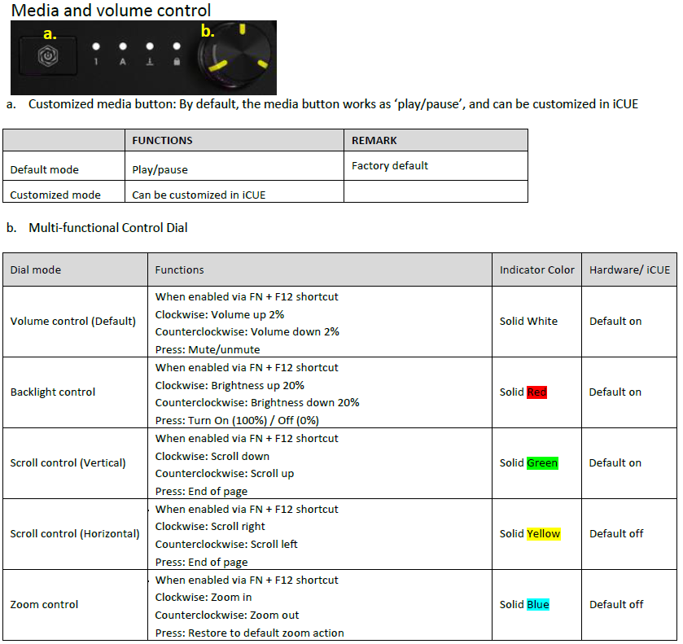Click 'When enabled via FN + F12' in Backlight row
This screenshot has width=683, height=644.
point(247,368)
